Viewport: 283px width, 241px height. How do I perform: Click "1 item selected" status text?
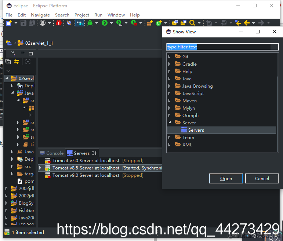[28, 232]
